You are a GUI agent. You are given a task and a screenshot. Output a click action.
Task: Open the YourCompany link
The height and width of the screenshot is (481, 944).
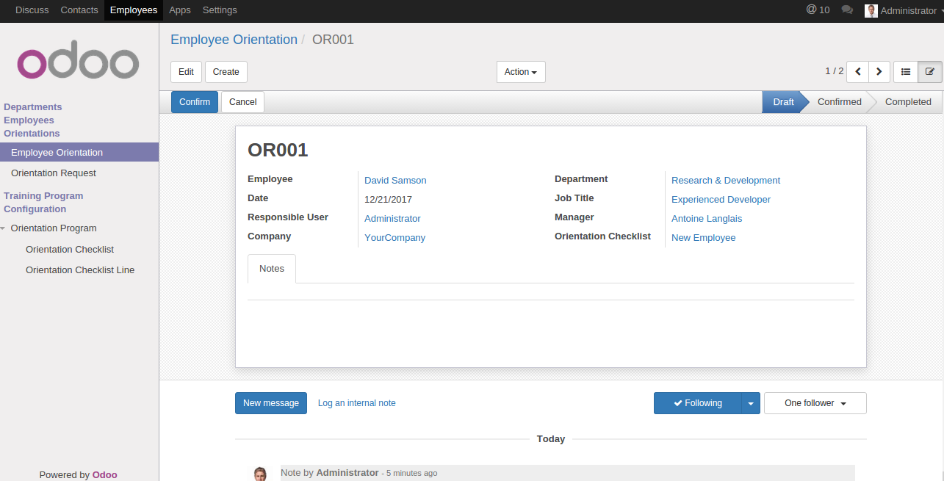pos(394,238)
